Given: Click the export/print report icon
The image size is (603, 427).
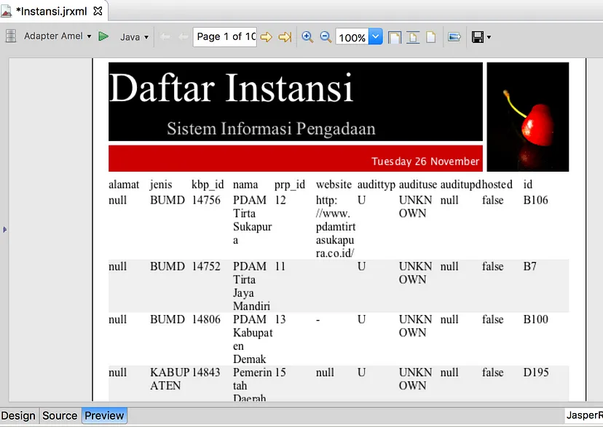Looking at the screenshot, I should [x=454, y=37].
